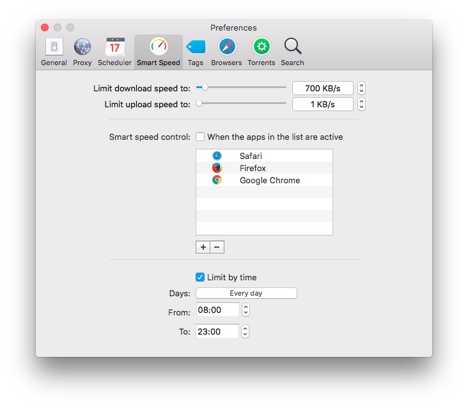468x408 pixels.
Task: Select Safari in the apps list
Action: (x=251, y=156)
